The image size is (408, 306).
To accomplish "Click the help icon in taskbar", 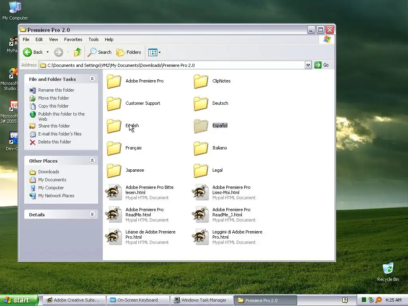I will click(x=345, y=300).
